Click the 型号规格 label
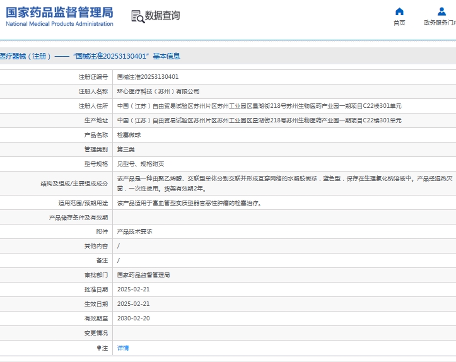The width and height of the screenshot is (456, 362). click(96, 164)
